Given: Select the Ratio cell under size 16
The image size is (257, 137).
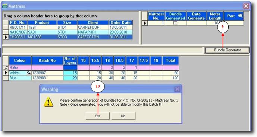Looking at the screenshot, I should point(107,68).
